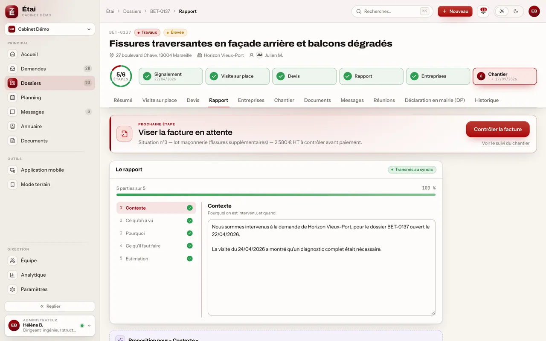The image size is (546, 341).
Task: Click the Annuaire contact book icon
Action: coord(13,126)
